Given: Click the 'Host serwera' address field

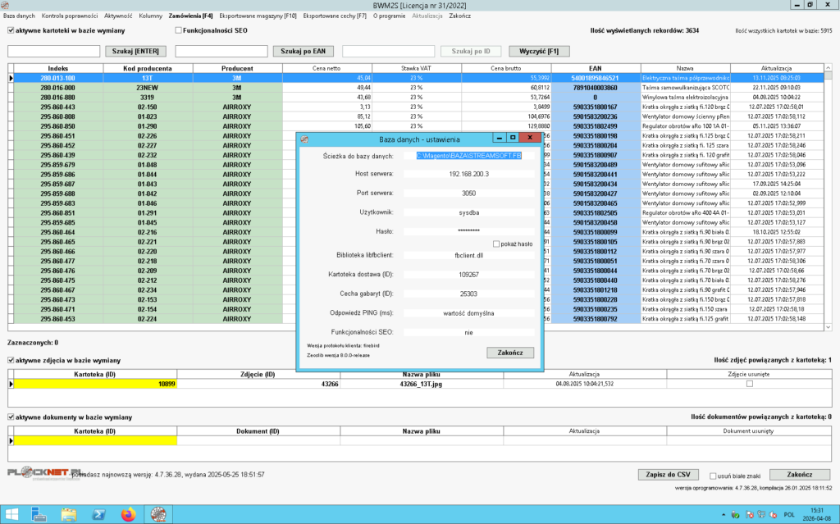Looking at the screenshot, I should pos(469,174).
